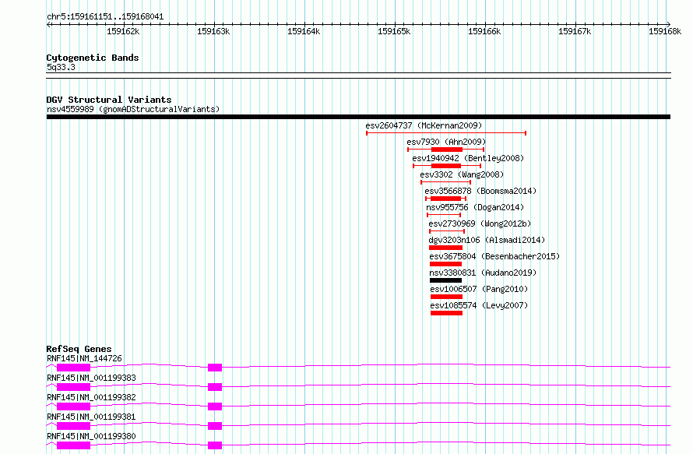
Task: Click the small magenta exon of NM_001199381
Action: [x=215, y=426]
